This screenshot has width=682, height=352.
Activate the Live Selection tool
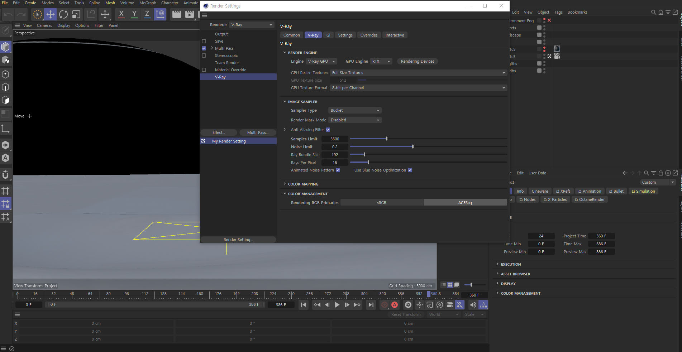(37, 14)
